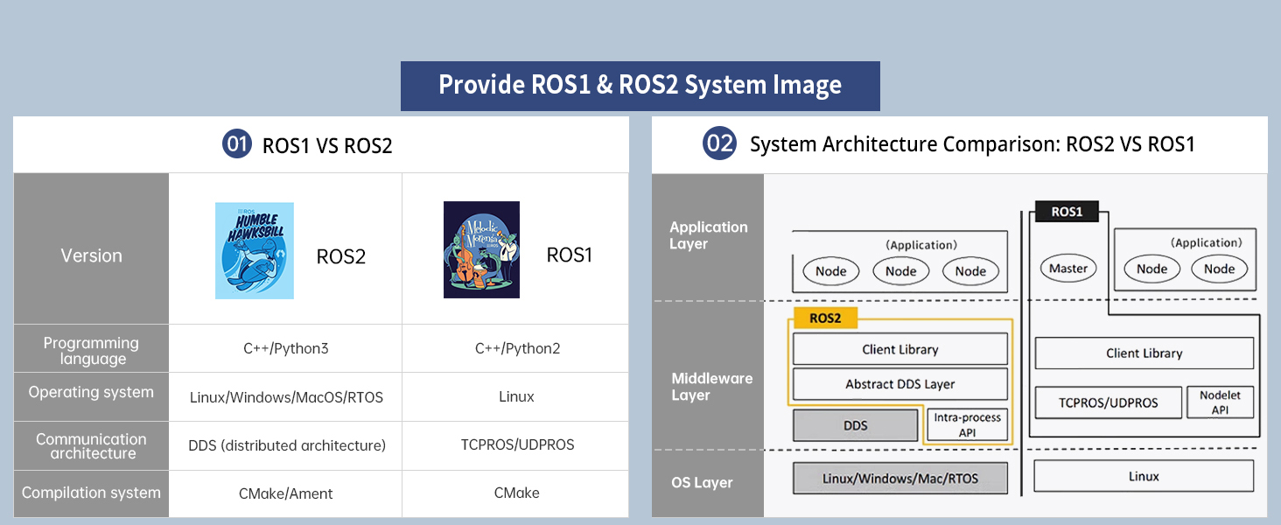Image resolution: width=1281 pixels, height=525 pixels.
Task: Click the Abstract DDS Layer box
Action: coord(899,384)
